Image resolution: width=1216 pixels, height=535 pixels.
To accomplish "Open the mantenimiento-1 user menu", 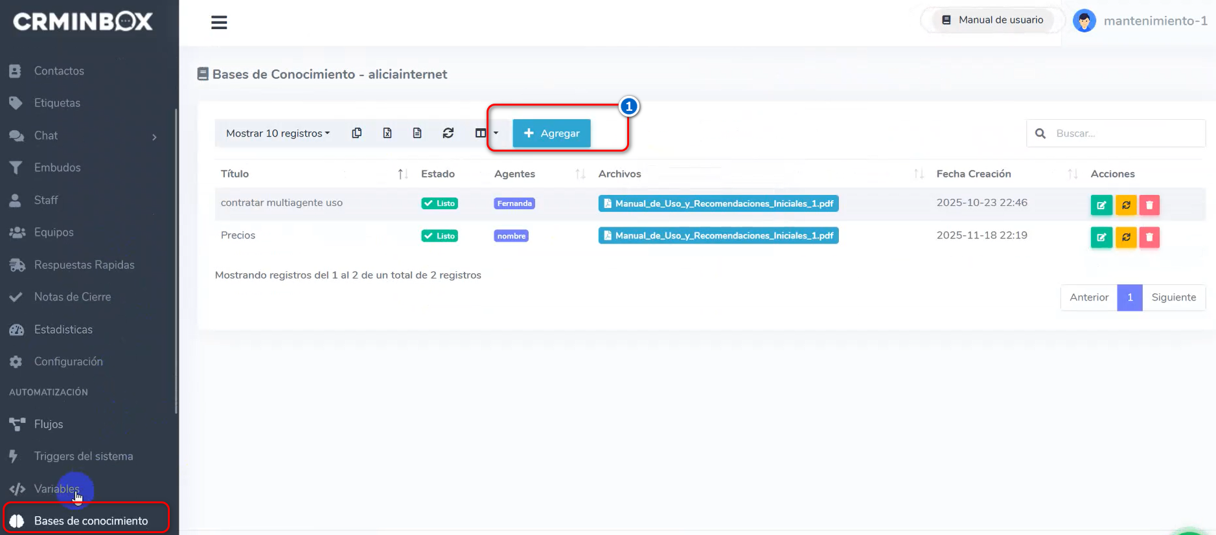I will 1140,21.
